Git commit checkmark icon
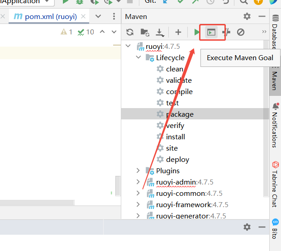The height and width of the screenshot is (251, 281). click(x=180, y=1)
